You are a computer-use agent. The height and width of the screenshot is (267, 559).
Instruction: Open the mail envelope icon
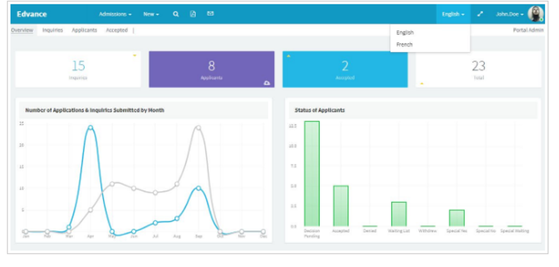pos(210,14)
